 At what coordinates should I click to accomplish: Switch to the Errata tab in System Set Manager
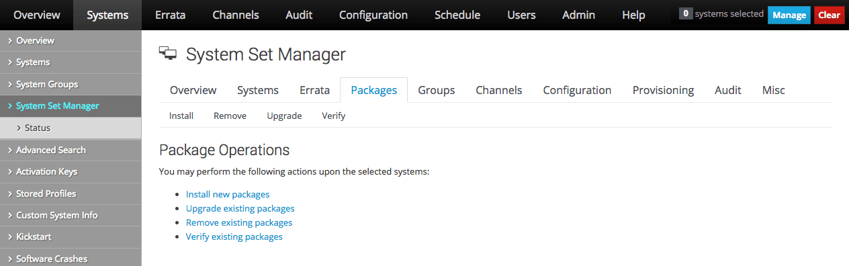point(314,90)
